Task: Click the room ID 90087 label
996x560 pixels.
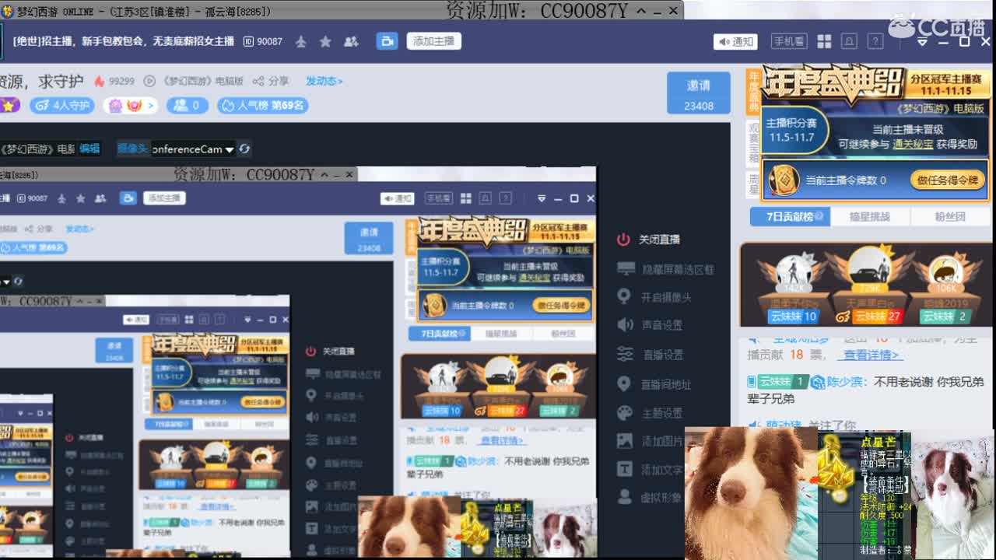Action: click(263, 41)
